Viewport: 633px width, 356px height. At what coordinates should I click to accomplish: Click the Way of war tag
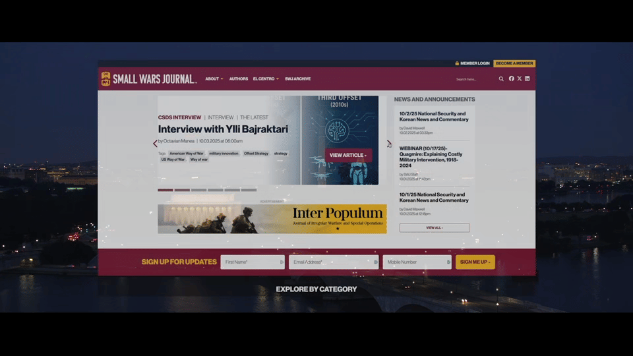coord(199,160)
